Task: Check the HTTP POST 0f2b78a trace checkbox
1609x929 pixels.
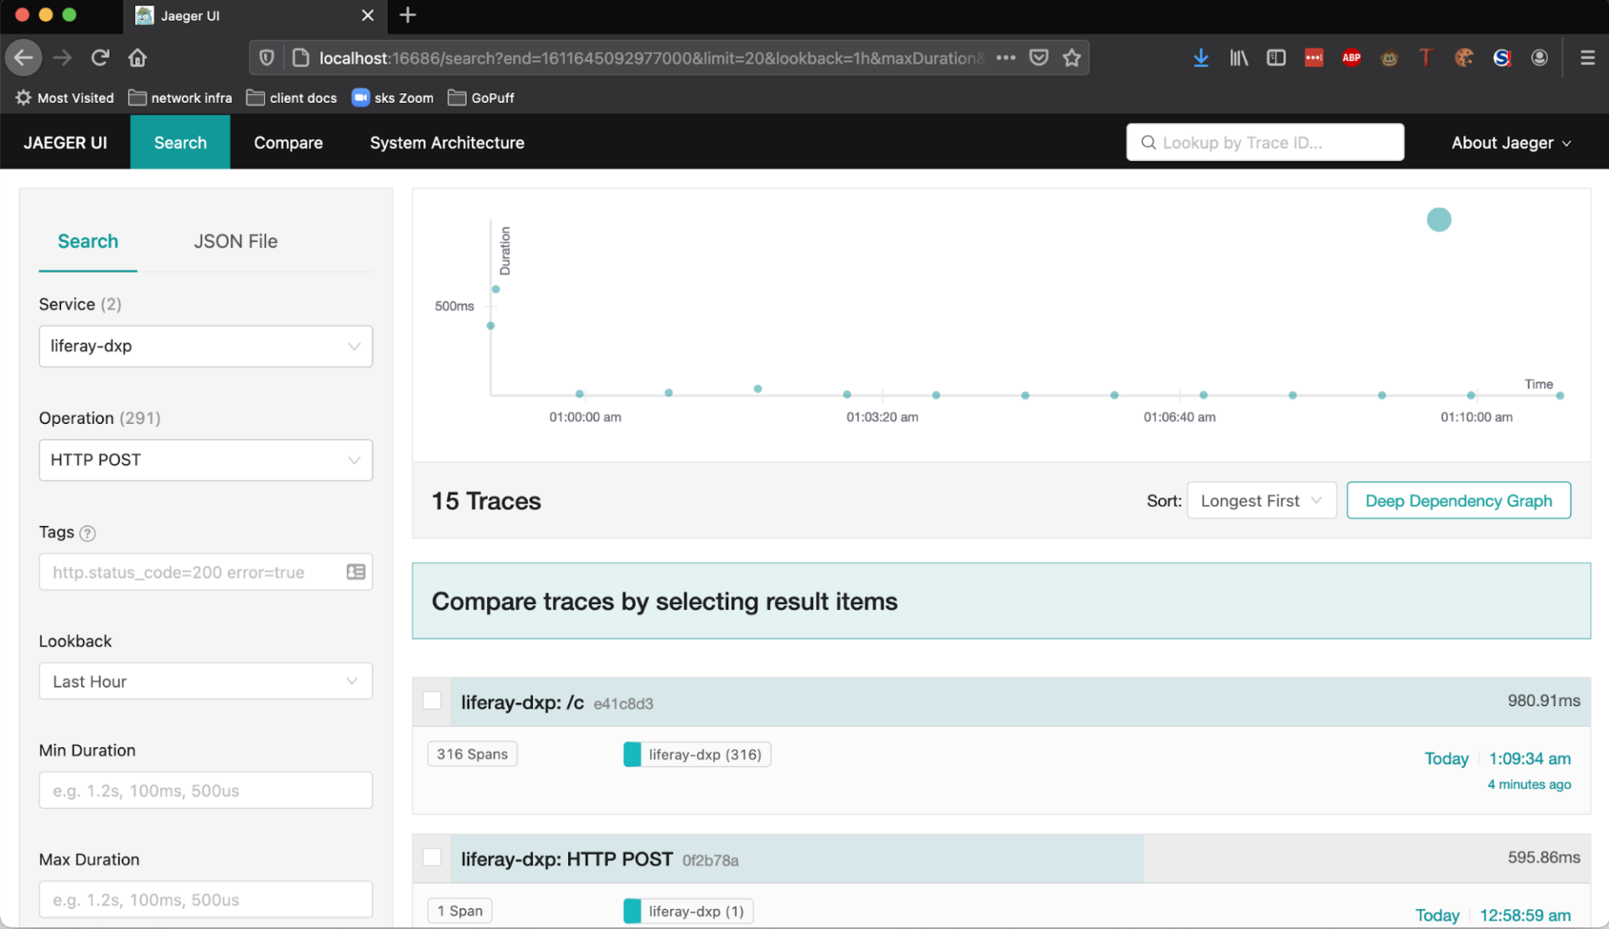Action: [432, 857]
